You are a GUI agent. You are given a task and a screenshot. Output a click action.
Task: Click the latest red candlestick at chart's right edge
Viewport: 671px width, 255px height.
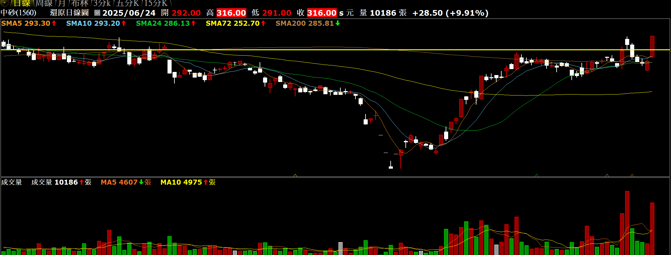click(652, 46)
